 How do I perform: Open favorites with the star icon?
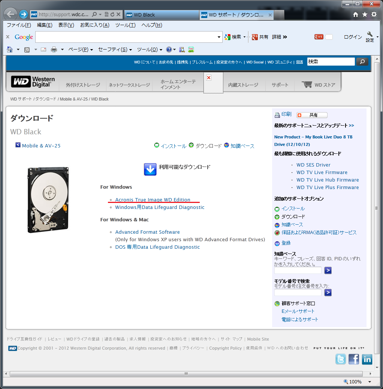coord(365,14)
